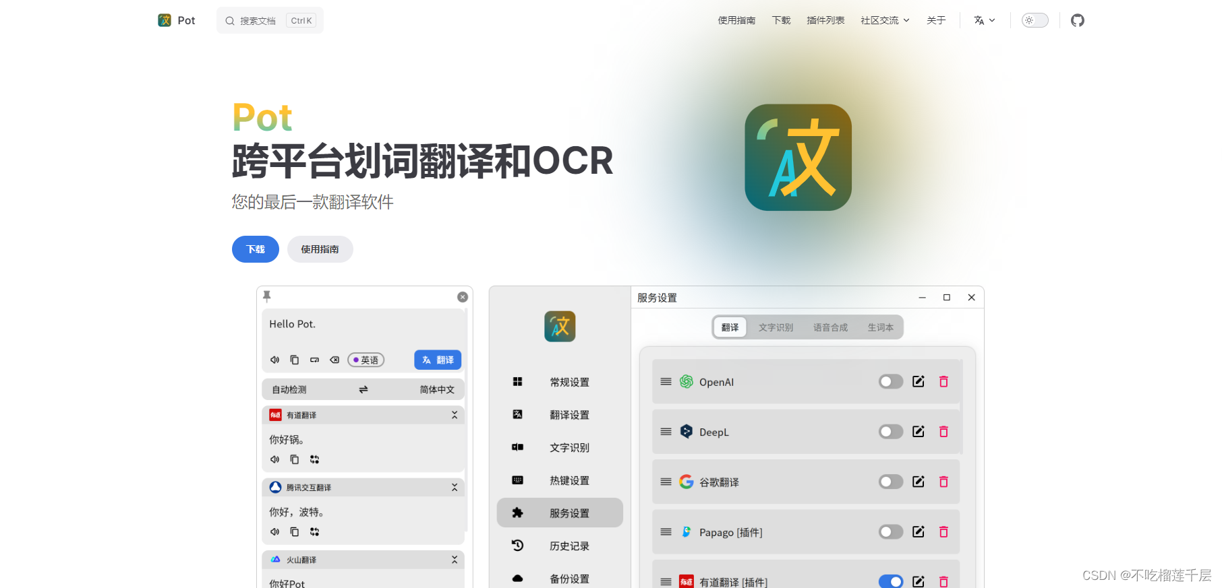This screenshot has width=1222, height=588.
Task: Edit the DeepL service configuration
Action: point(919,431)
